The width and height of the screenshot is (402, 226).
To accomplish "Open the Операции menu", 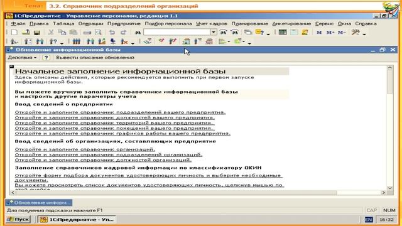I will point(90,24).
